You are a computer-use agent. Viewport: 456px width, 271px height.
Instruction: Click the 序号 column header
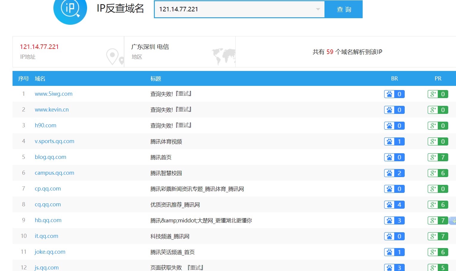(x=24, y=79)
